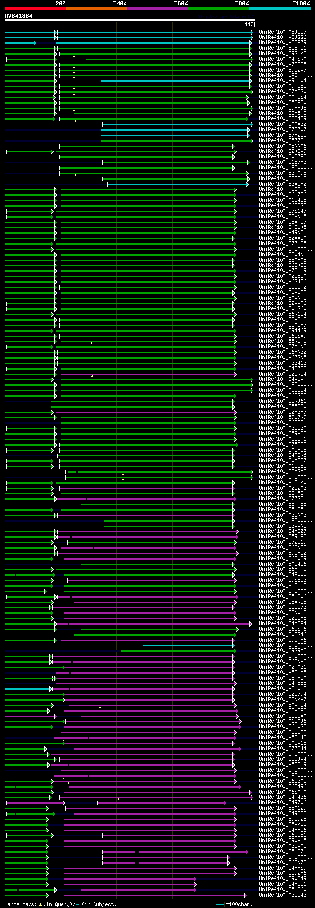Click the UniRef100_A3LWM2 label

tap(283, 689)
